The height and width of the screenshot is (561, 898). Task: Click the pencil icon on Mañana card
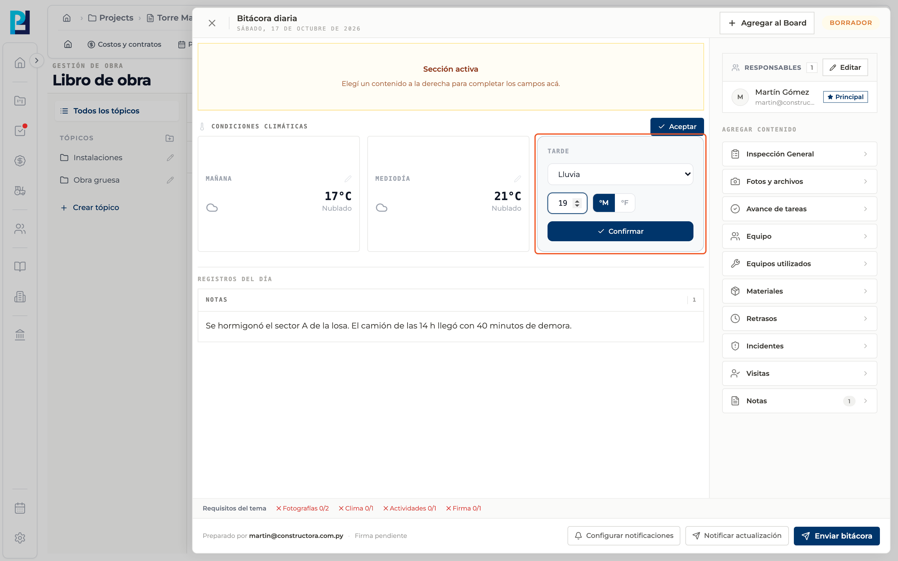[x=348, y=179]
